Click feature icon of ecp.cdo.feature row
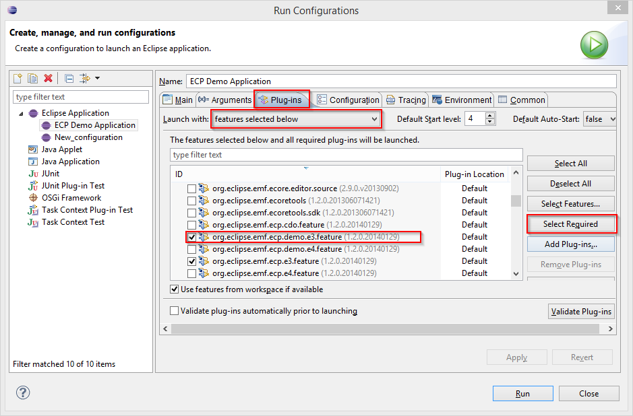The width and height of the screenshot is (633, 416). (204, 225)
